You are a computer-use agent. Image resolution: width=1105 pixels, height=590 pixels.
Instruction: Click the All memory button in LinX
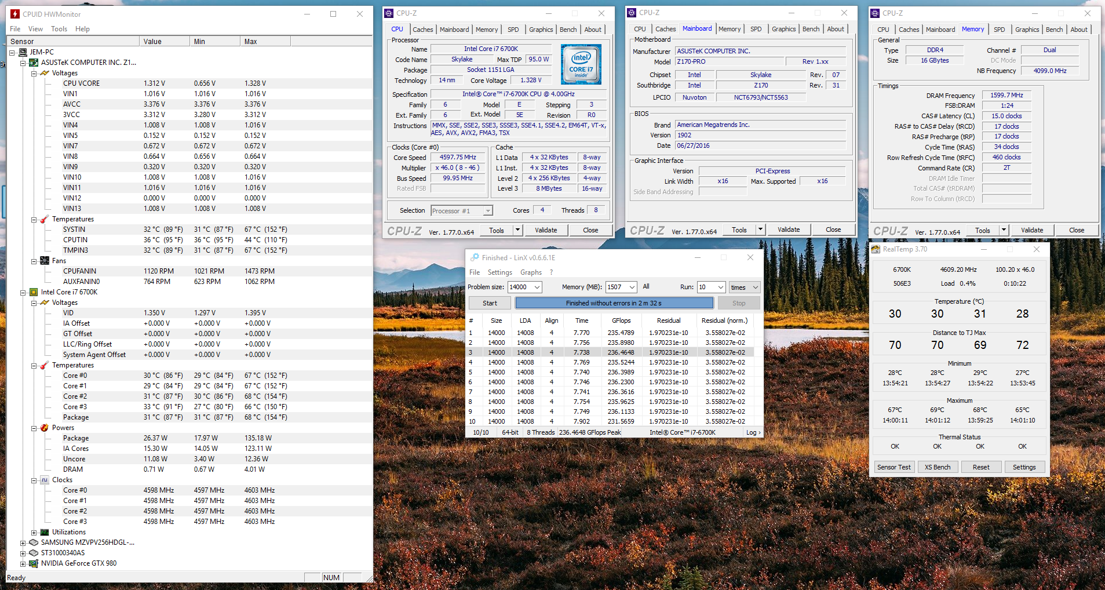646,286
